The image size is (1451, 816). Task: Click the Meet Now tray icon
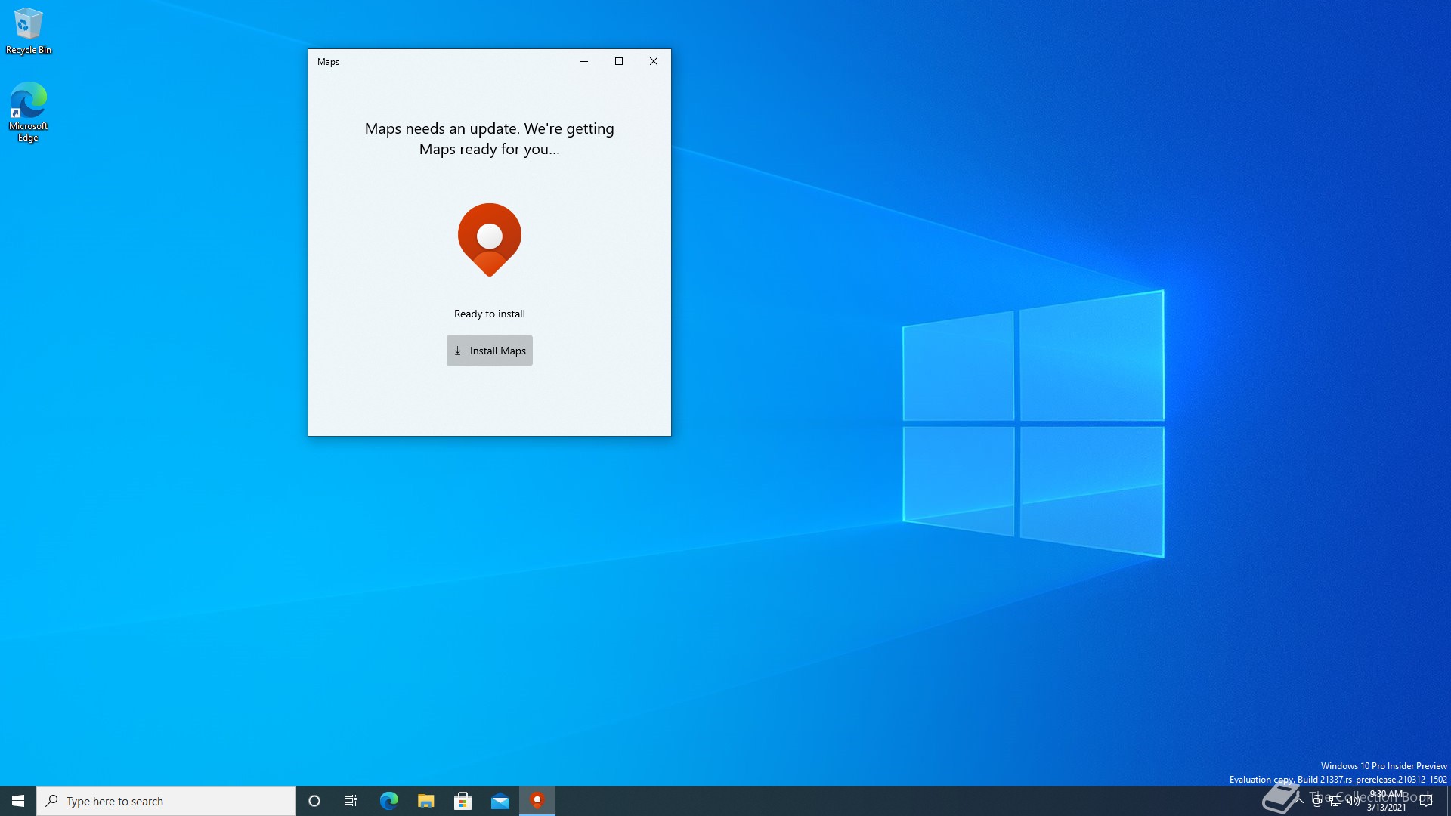[1317, 801]
